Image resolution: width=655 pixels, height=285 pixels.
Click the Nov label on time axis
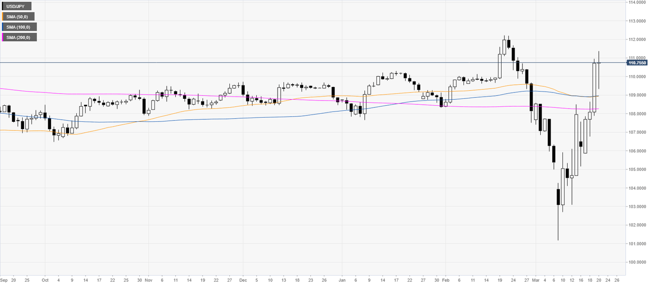pos(148,281)
